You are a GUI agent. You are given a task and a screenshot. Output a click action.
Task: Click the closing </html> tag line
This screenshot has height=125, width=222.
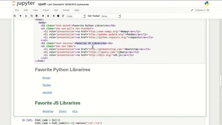[40, 61]
